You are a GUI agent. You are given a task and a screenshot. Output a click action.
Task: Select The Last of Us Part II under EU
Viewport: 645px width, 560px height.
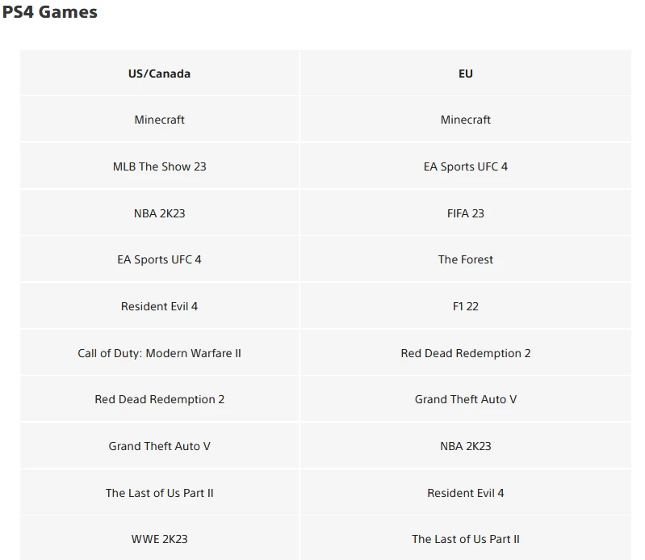pyautogui.click(x=465, y=539)
